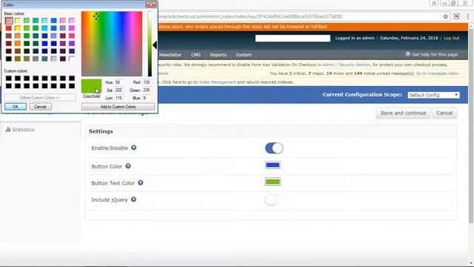Click the Settings section heading
Viewport: 474px width, 267px height.
click(101, 131)
